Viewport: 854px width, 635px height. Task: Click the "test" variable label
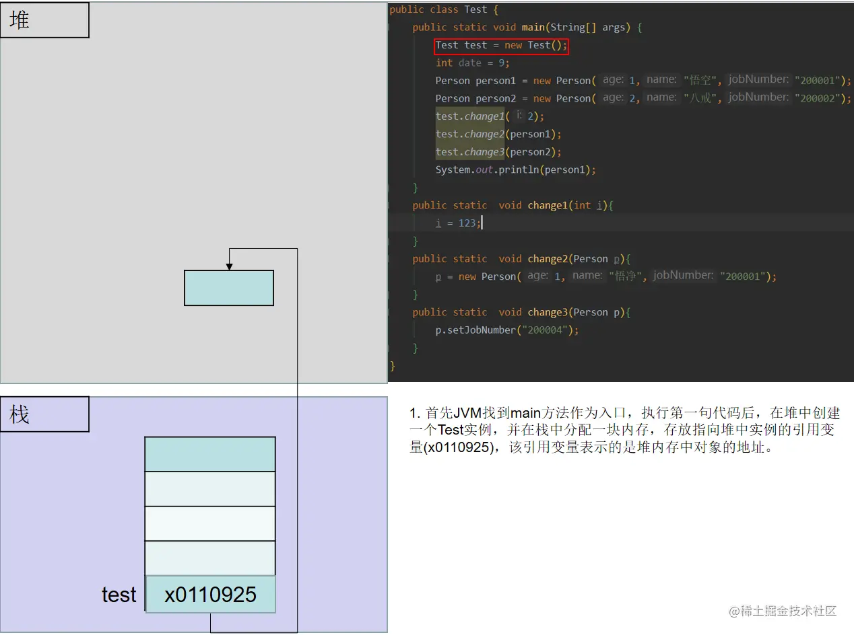point(119,594)
